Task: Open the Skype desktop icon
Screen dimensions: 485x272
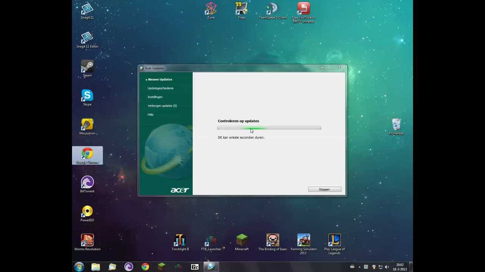Action: coord(87,98)
